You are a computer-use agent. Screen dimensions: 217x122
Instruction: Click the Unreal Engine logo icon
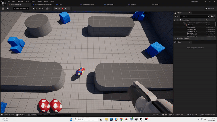3,3
